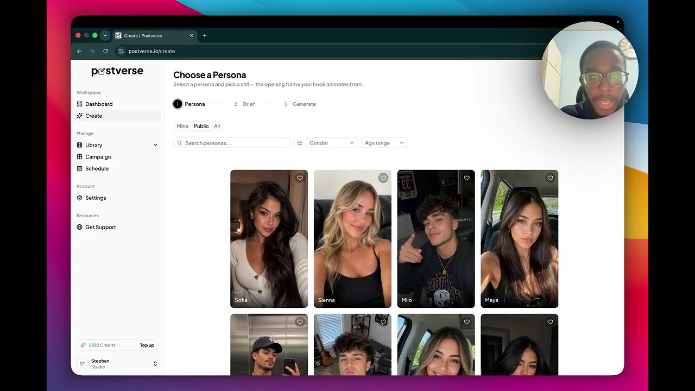Toggle the heart on Sienna's card
The height and width of the screenshot is (391, 695).
tap(383, 178)
